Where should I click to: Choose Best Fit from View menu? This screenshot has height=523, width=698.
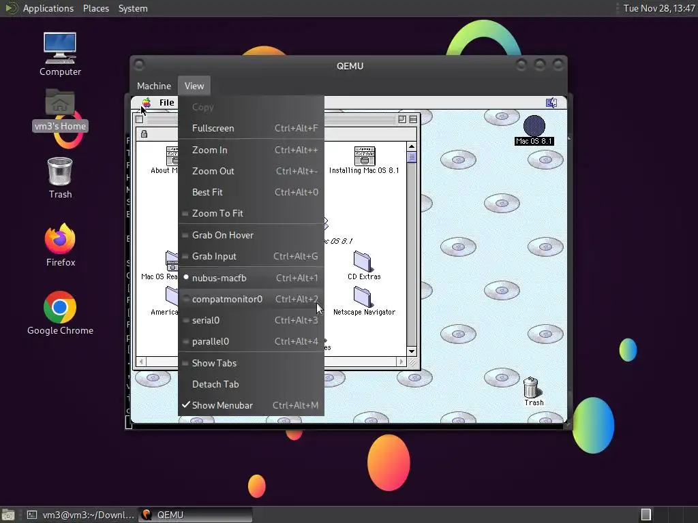[x=251, y=192]
